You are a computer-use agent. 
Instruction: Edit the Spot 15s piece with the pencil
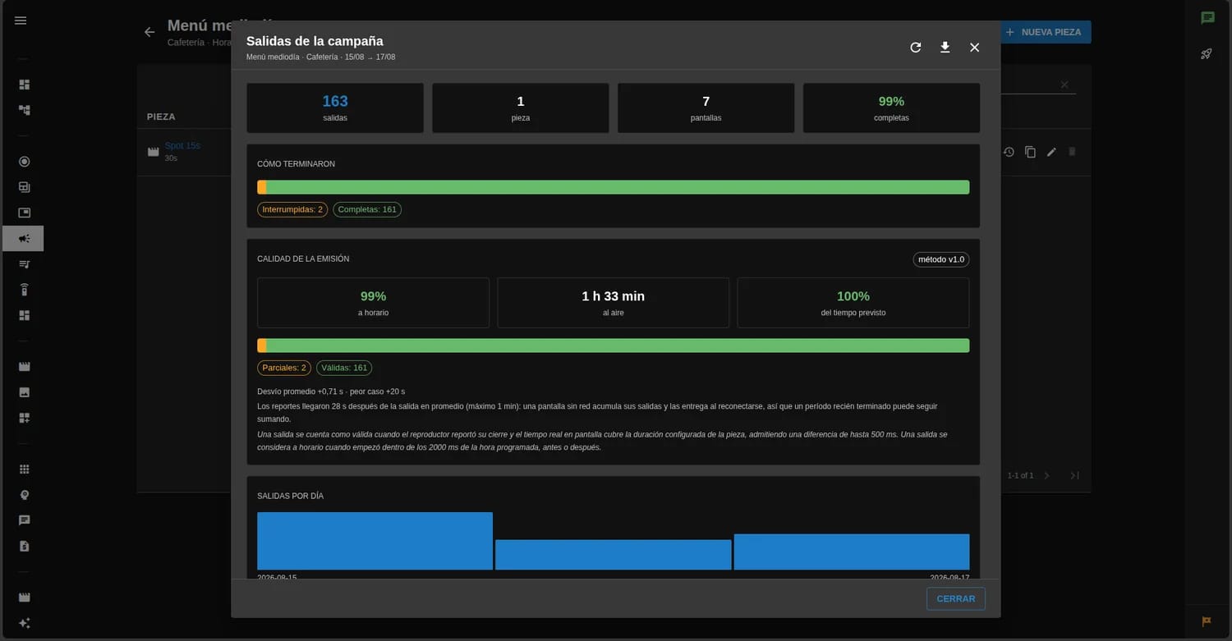[1051, 152]
